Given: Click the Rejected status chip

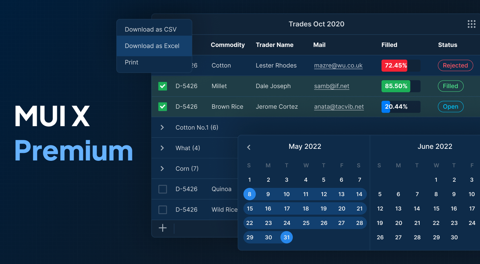Looking at the screenshot, I should pyautogui.click(x=455, y=65).
